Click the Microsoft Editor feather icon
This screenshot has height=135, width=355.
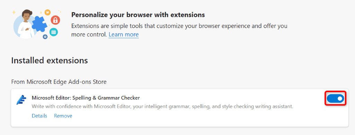[x=21, y=100]
